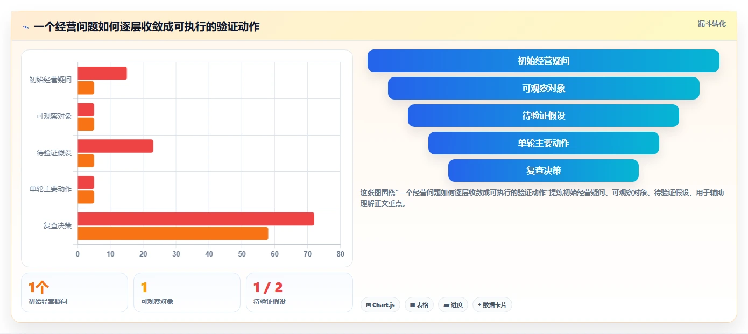Viewport: 748px width, 334px height.
Task: Click the 表格 tag
Action: [x=419, y=305]
